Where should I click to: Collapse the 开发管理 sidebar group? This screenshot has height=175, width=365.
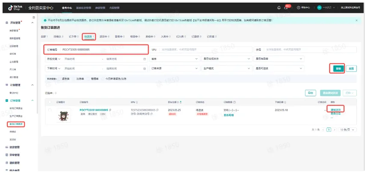(x=33, y=23)
